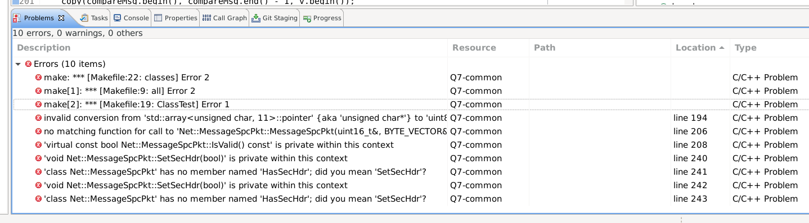Click the Properties table icon
The width and height of the screenshot is (809, 223).
coord(158,18)
